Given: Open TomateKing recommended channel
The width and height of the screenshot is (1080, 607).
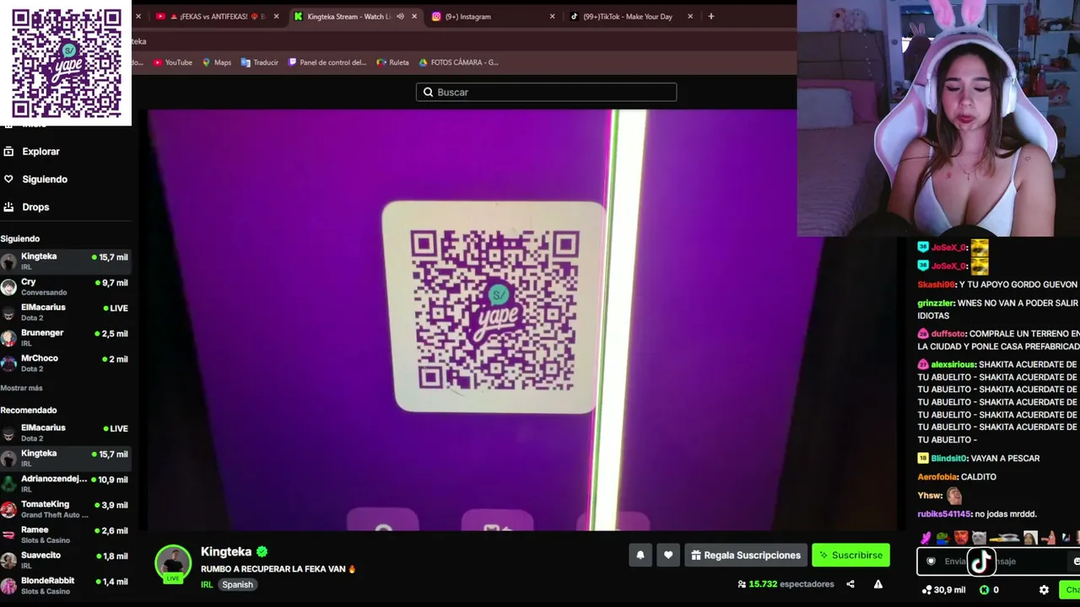Looking at the screenshot, I should 65,508.
